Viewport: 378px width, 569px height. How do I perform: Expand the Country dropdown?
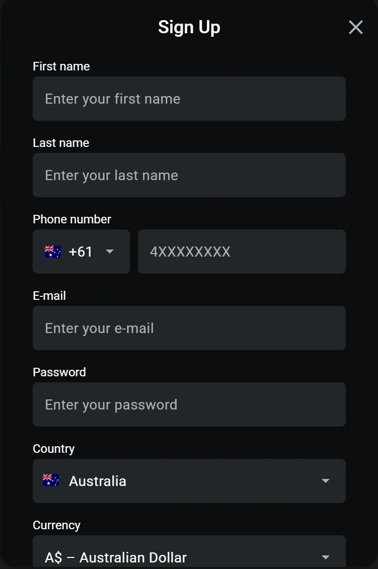point(189,480)
